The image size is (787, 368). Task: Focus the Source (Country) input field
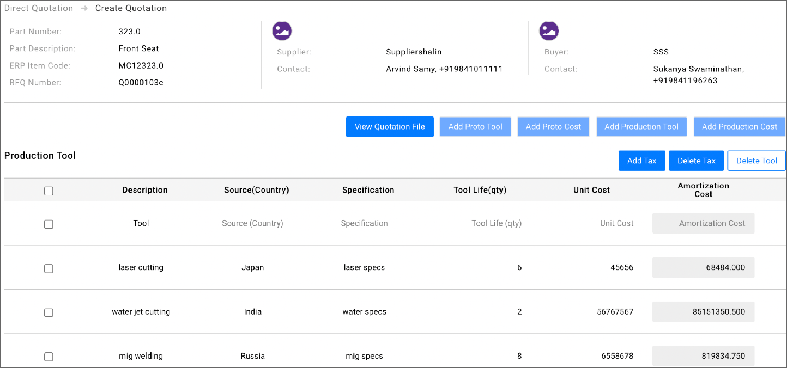click(x=252, y=223)
